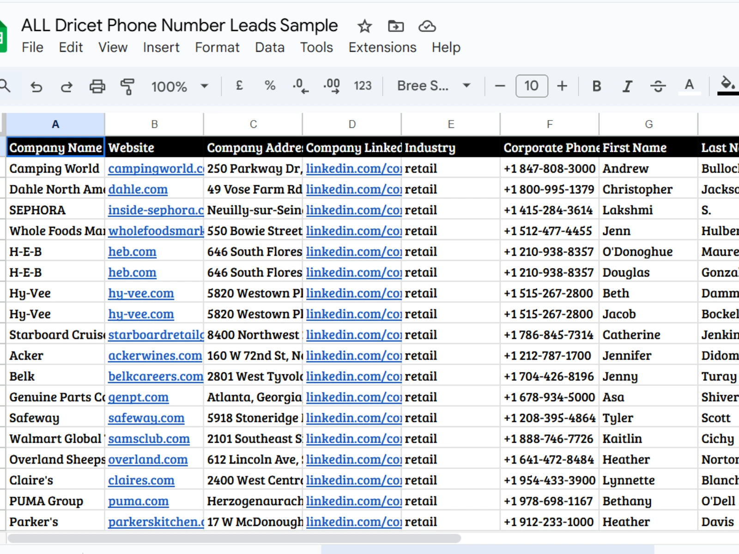Toggle bold formatting
The height and width of the screenshot is (554, 739).
[x=597, y=86]
